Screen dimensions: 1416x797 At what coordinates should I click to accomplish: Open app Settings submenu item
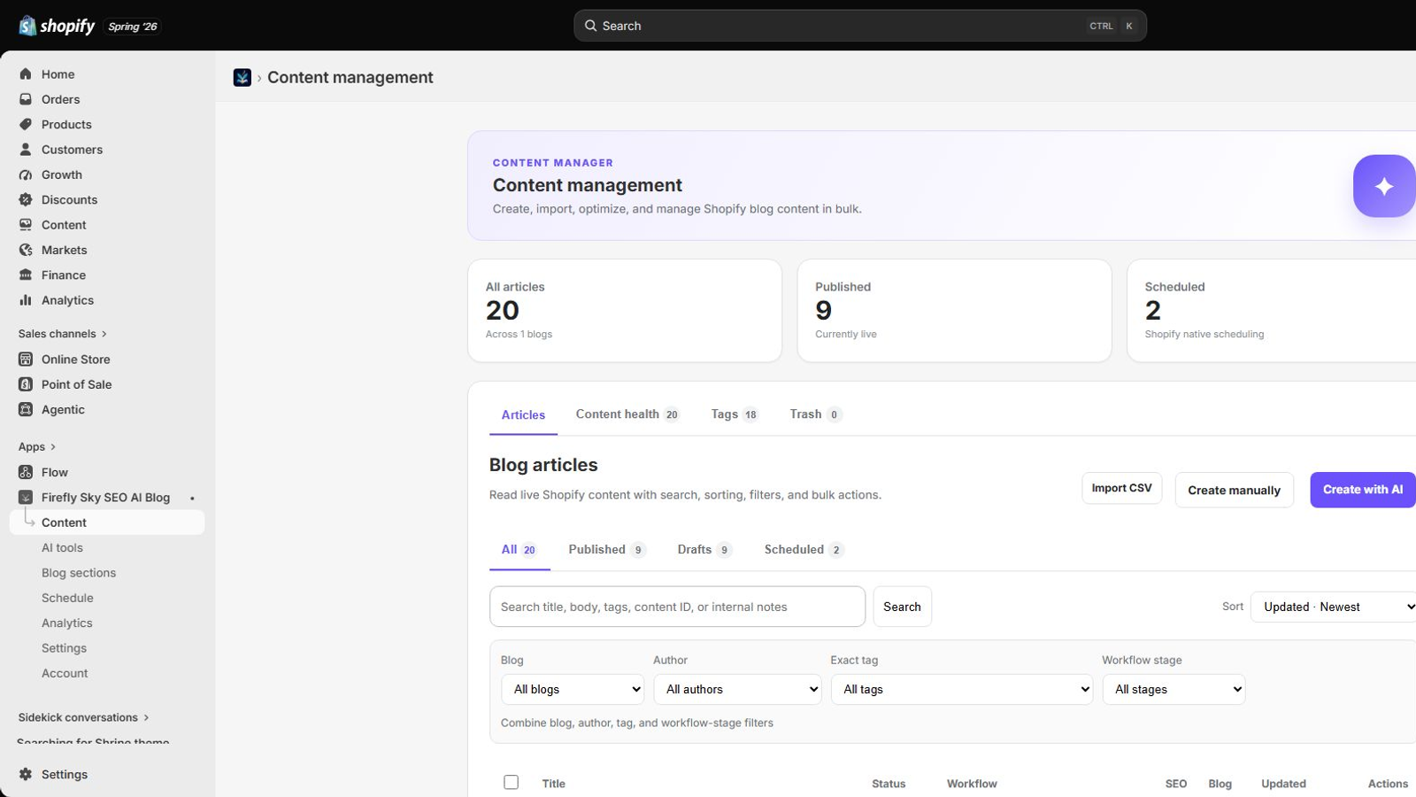(64, 648)
